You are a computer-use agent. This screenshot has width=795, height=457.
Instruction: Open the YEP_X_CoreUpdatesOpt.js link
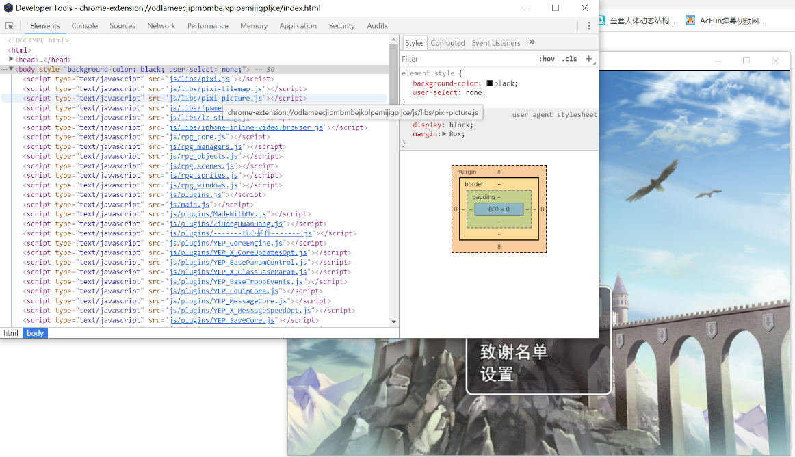(238, 252)
